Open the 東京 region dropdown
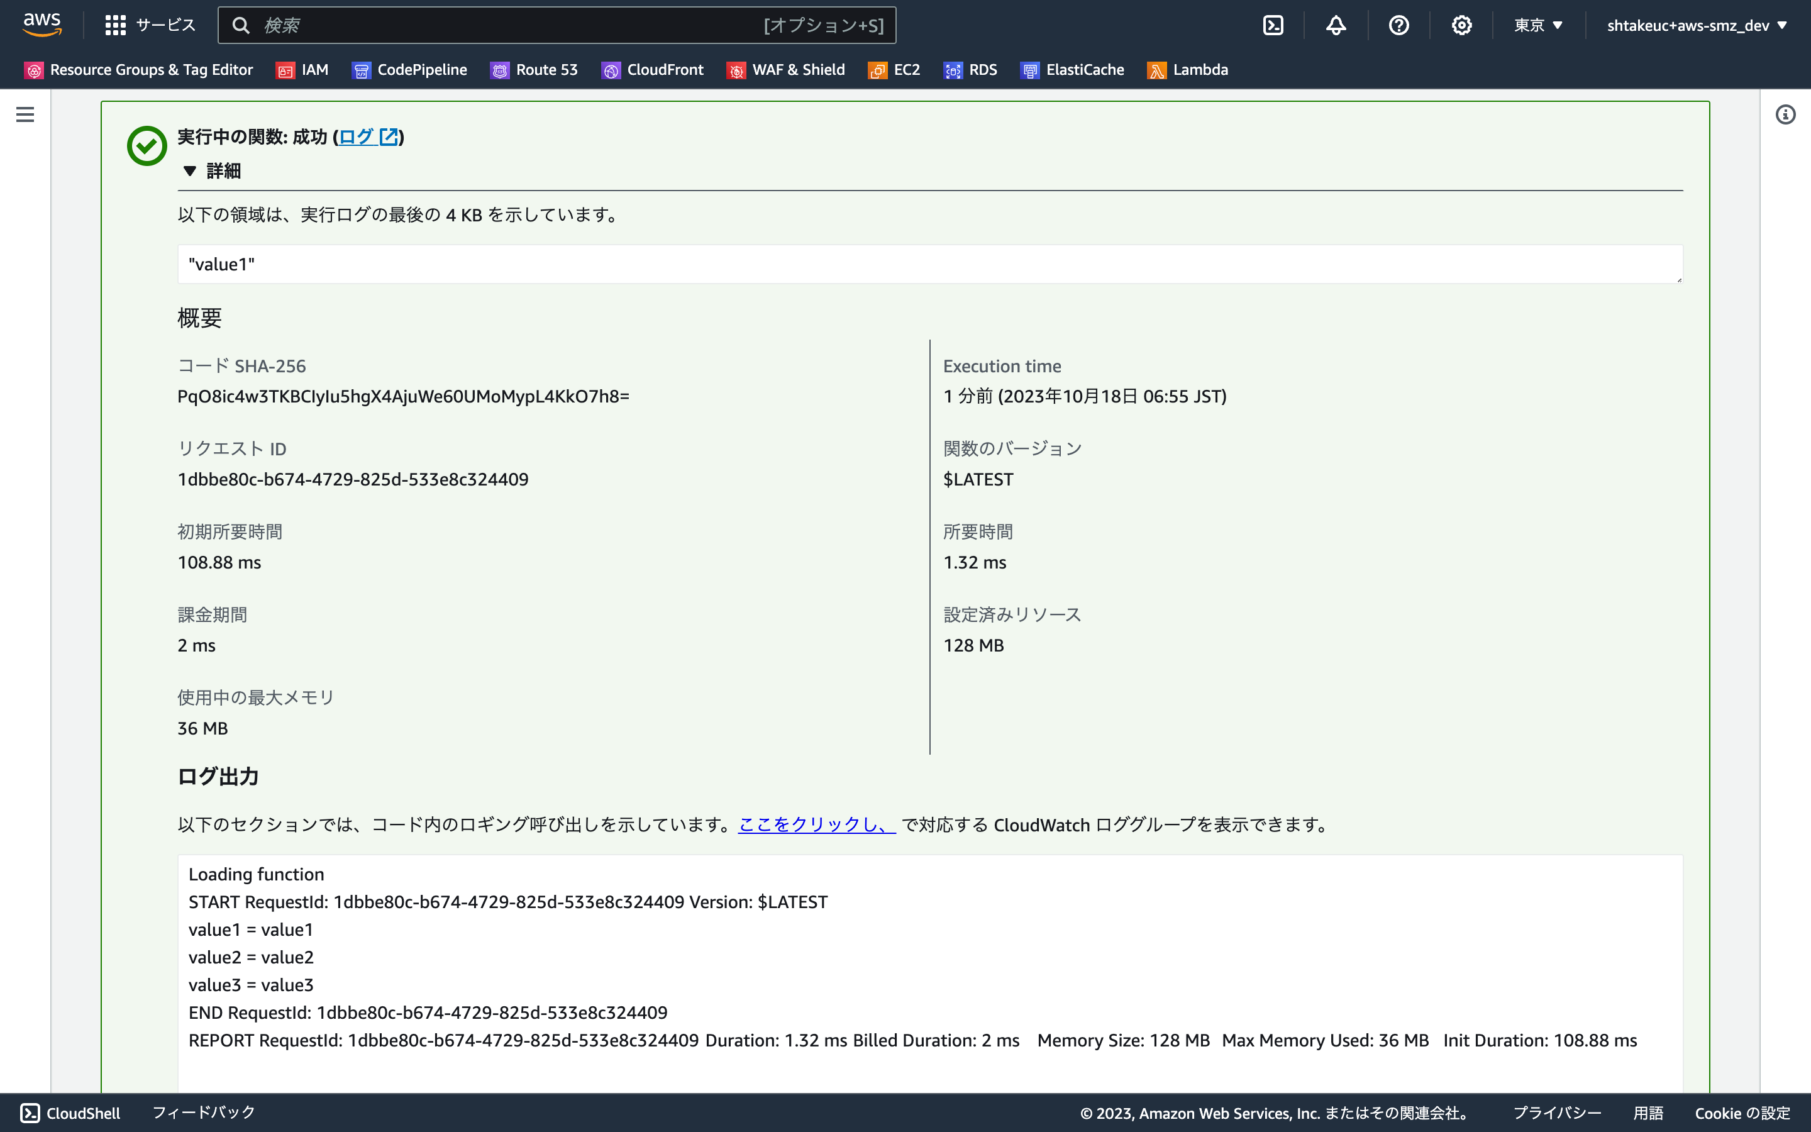This screenshot has height=1132, width=1811. click(1539, 25)
